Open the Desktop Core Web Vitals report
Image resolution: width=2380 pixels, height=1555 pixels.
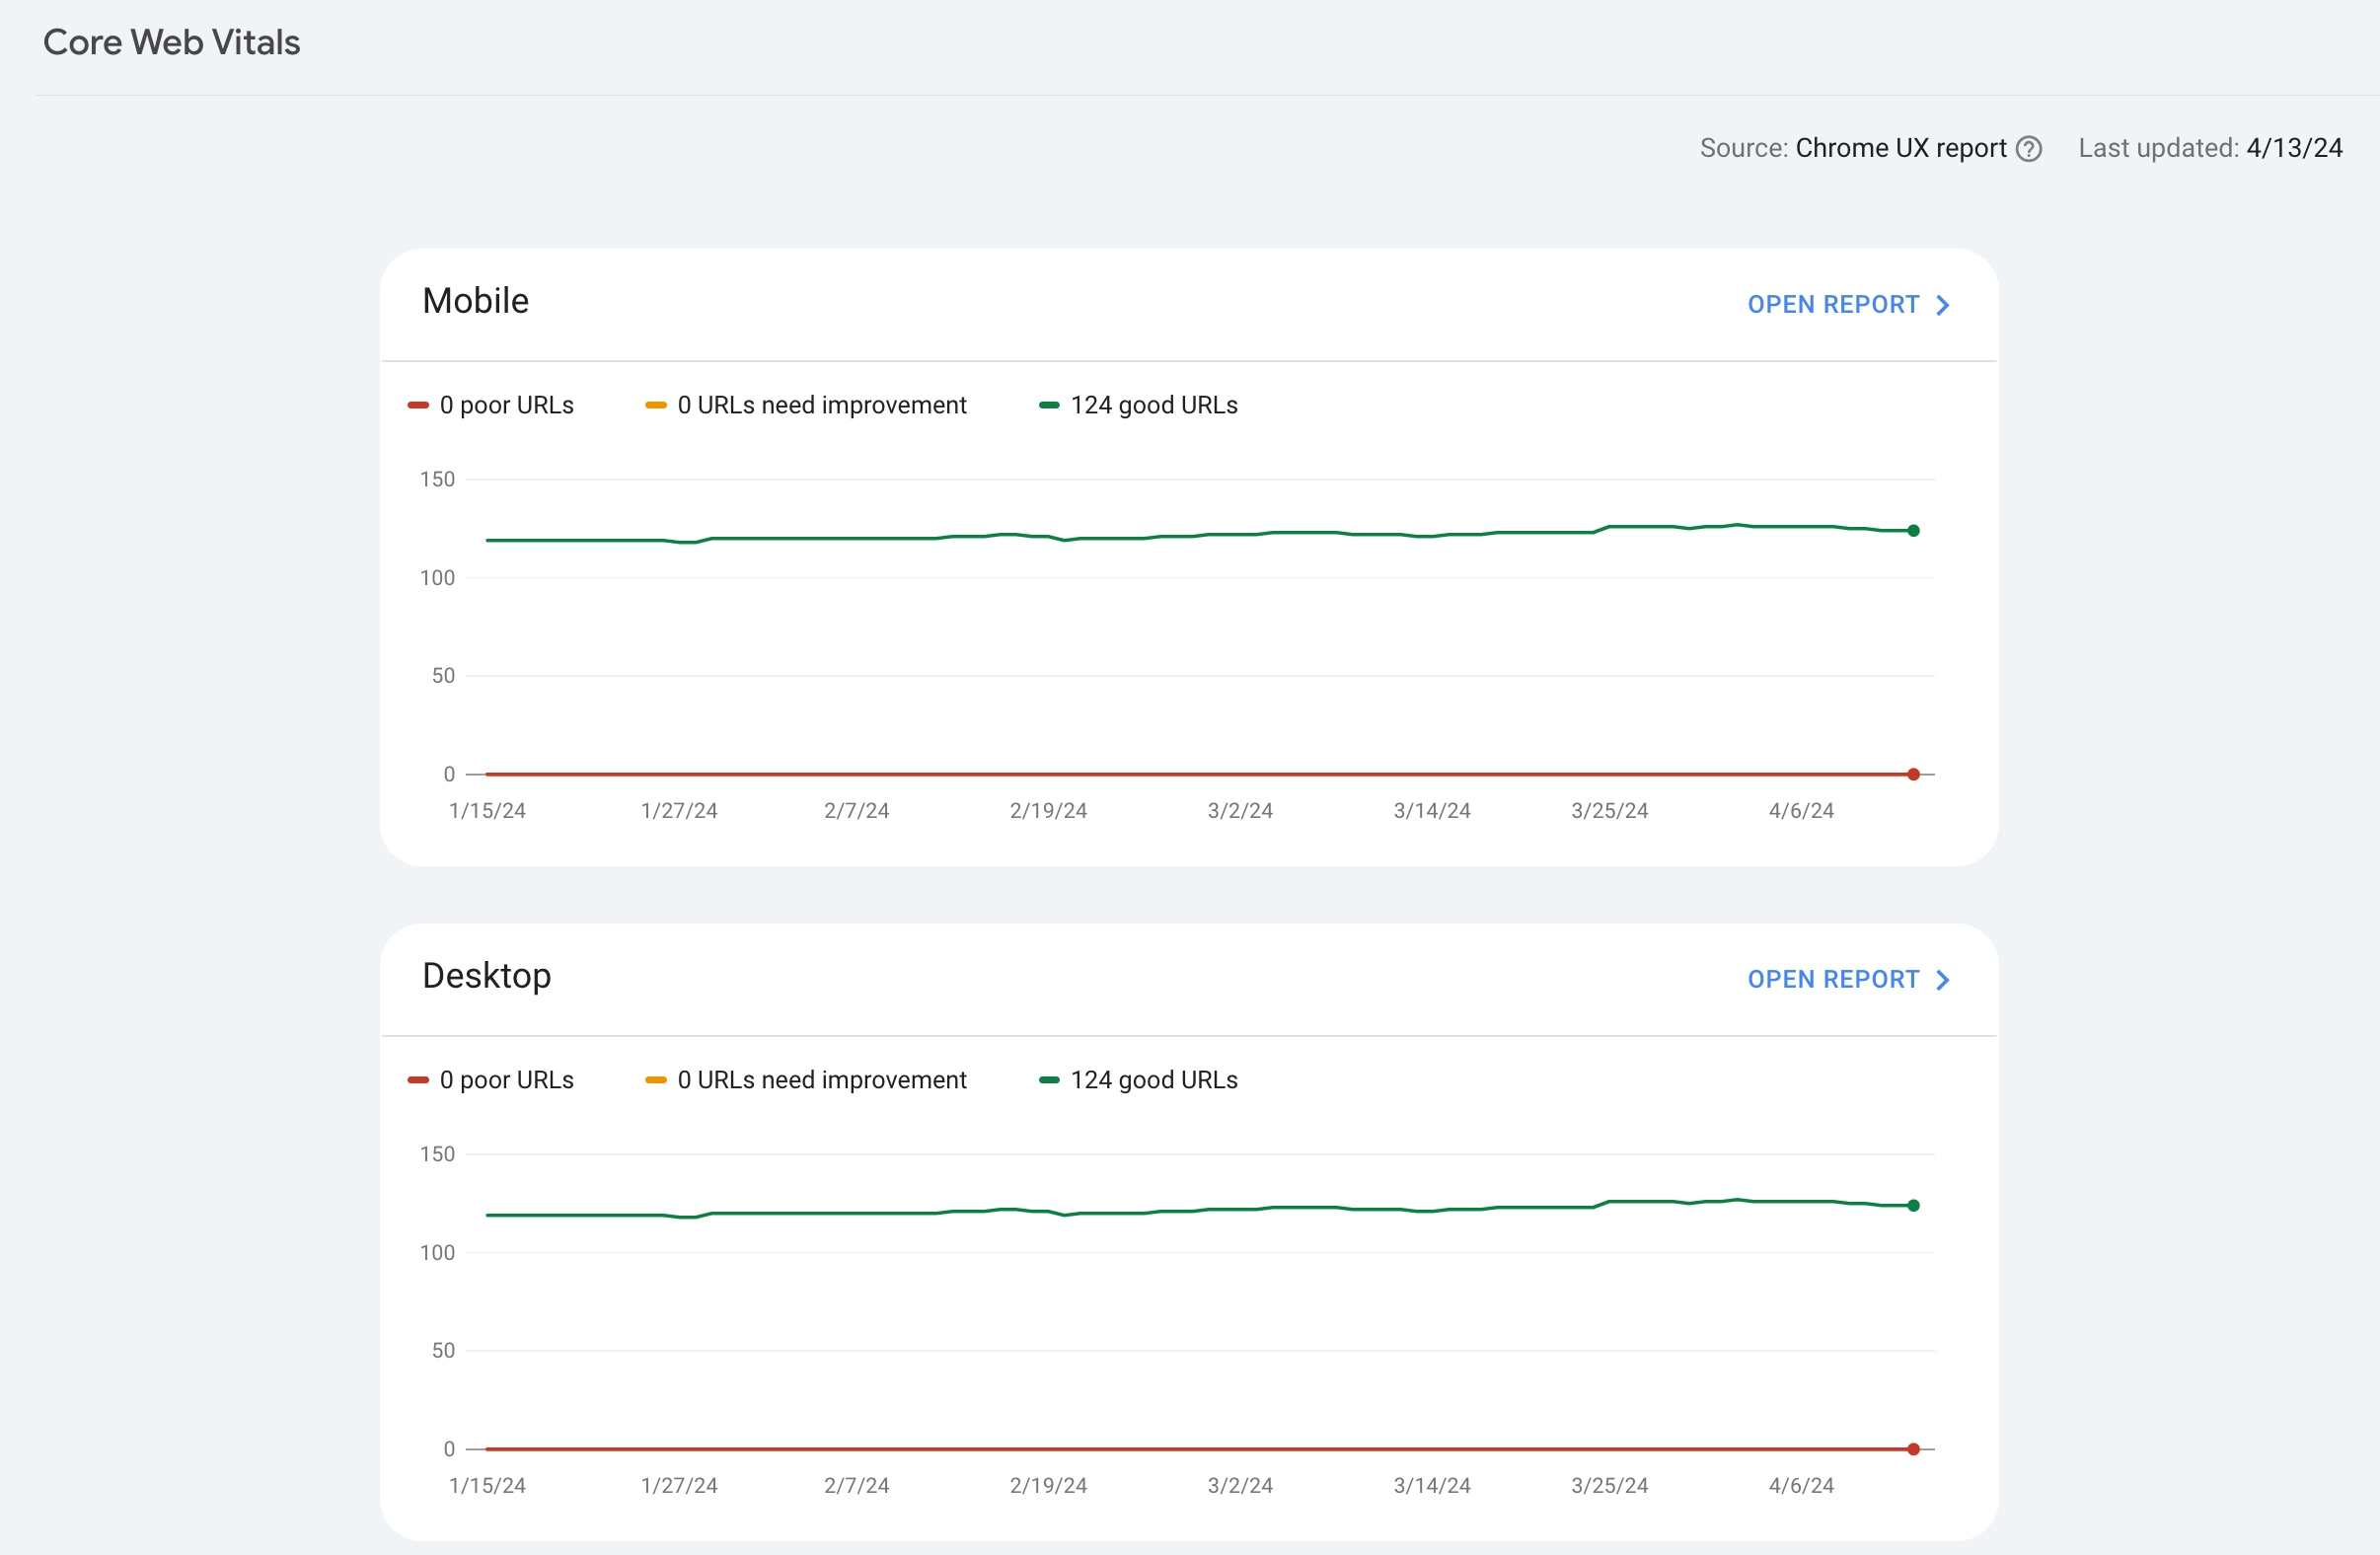click(x=1848, y=980)
